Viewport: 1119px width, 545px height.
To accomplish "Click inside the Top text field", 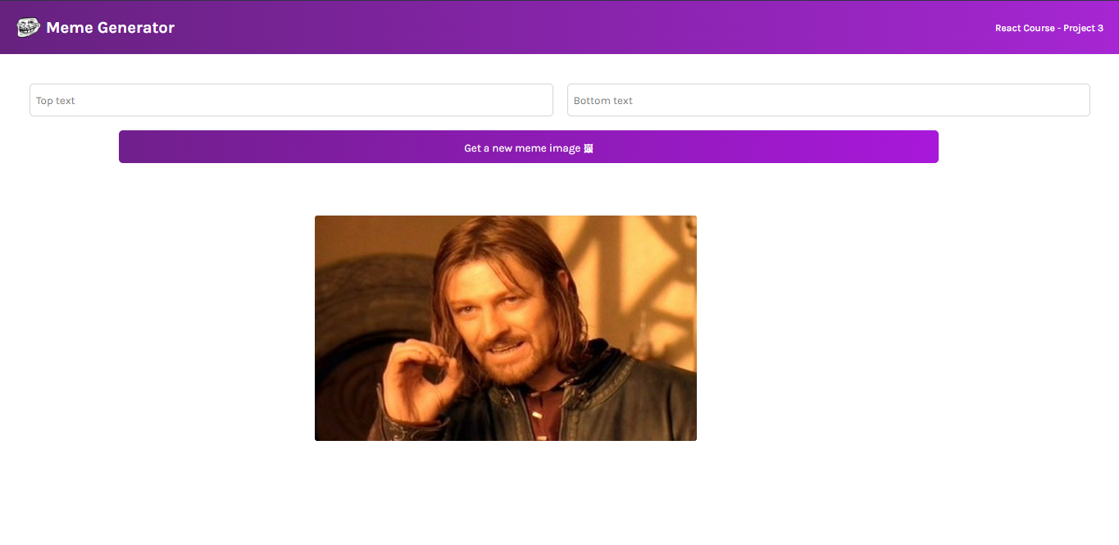I will click(291, 99).
